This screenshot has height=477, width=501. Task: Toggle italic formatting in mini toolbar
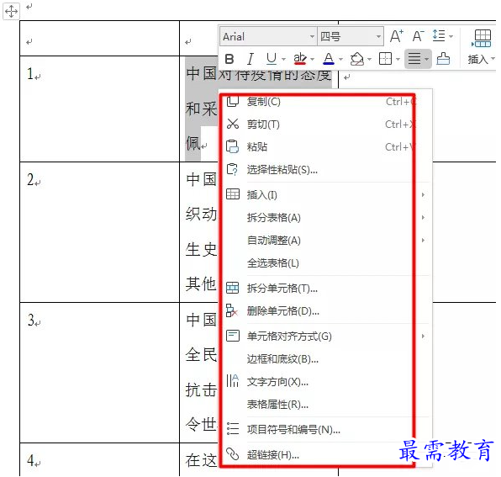250,59
